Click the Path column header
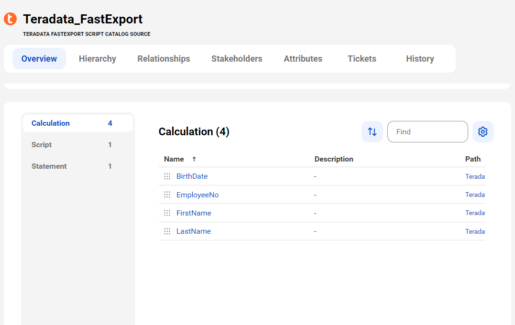 [472, 159]
